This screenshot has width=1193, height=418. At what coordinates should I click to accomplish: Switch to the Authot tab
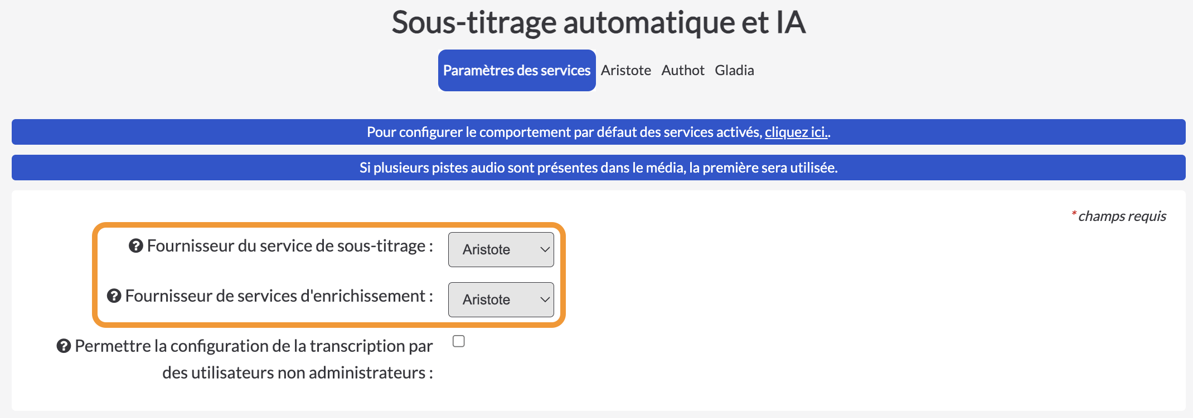[x=683, y=70]
